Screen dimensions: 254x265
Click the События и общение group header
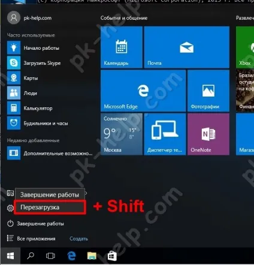tap(124, 18)
